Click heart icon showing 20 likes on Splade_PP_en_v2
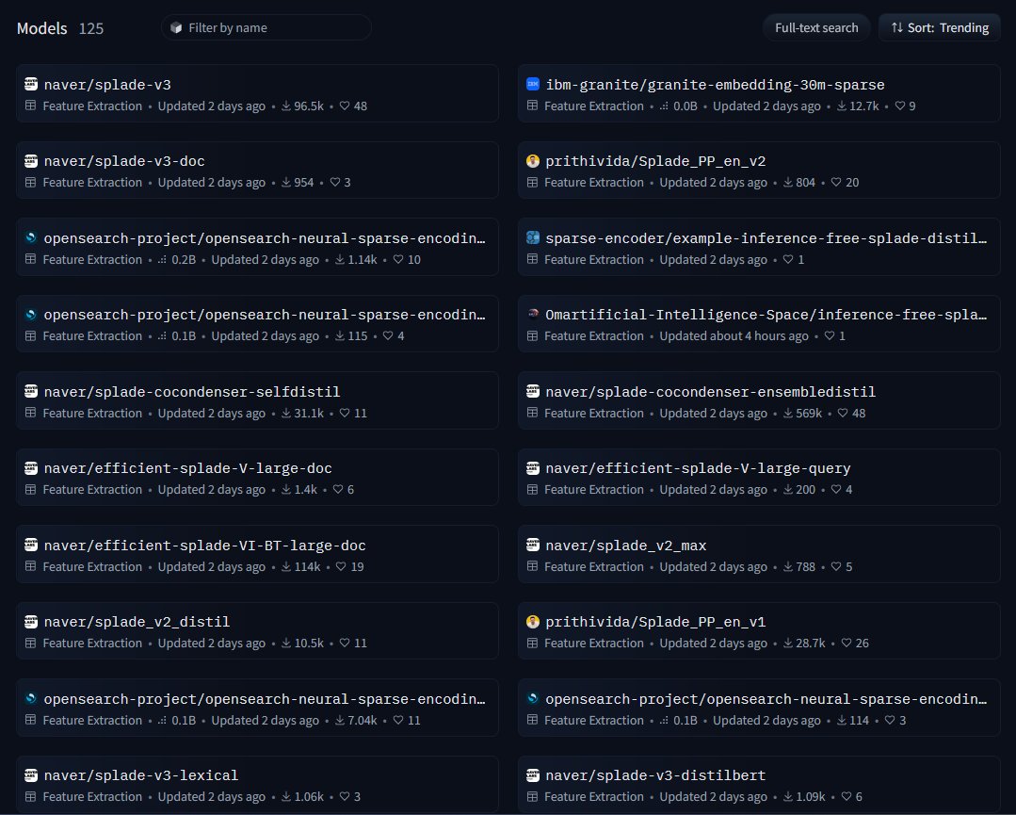The width and height of the screenshot is (1016, 815). coord(836,182)
